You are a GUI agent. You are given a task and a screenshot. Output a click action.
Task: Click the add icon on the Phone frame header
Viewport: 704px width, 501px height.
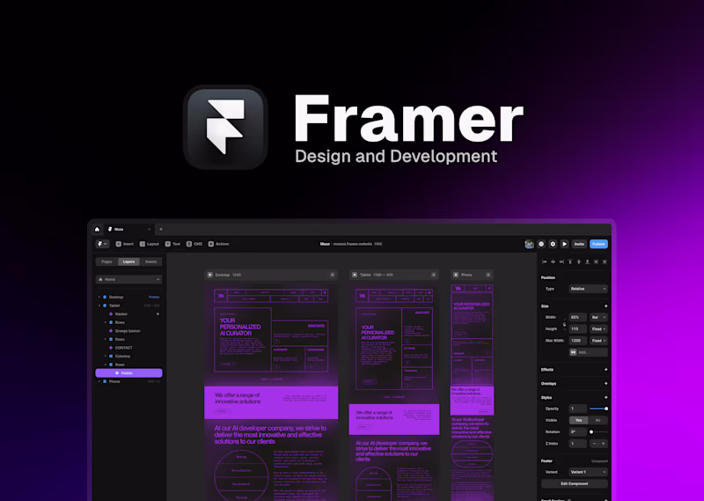[x=488, y=275]
